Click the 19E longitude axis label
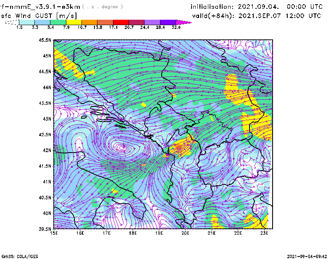Screen dimensions: 336x259 point(159,233)
